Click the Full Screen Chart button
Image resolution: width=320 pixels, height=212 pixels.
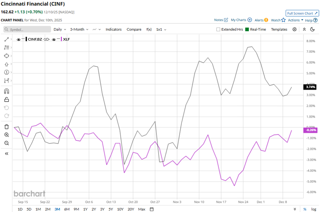click(x=302, y=13)
